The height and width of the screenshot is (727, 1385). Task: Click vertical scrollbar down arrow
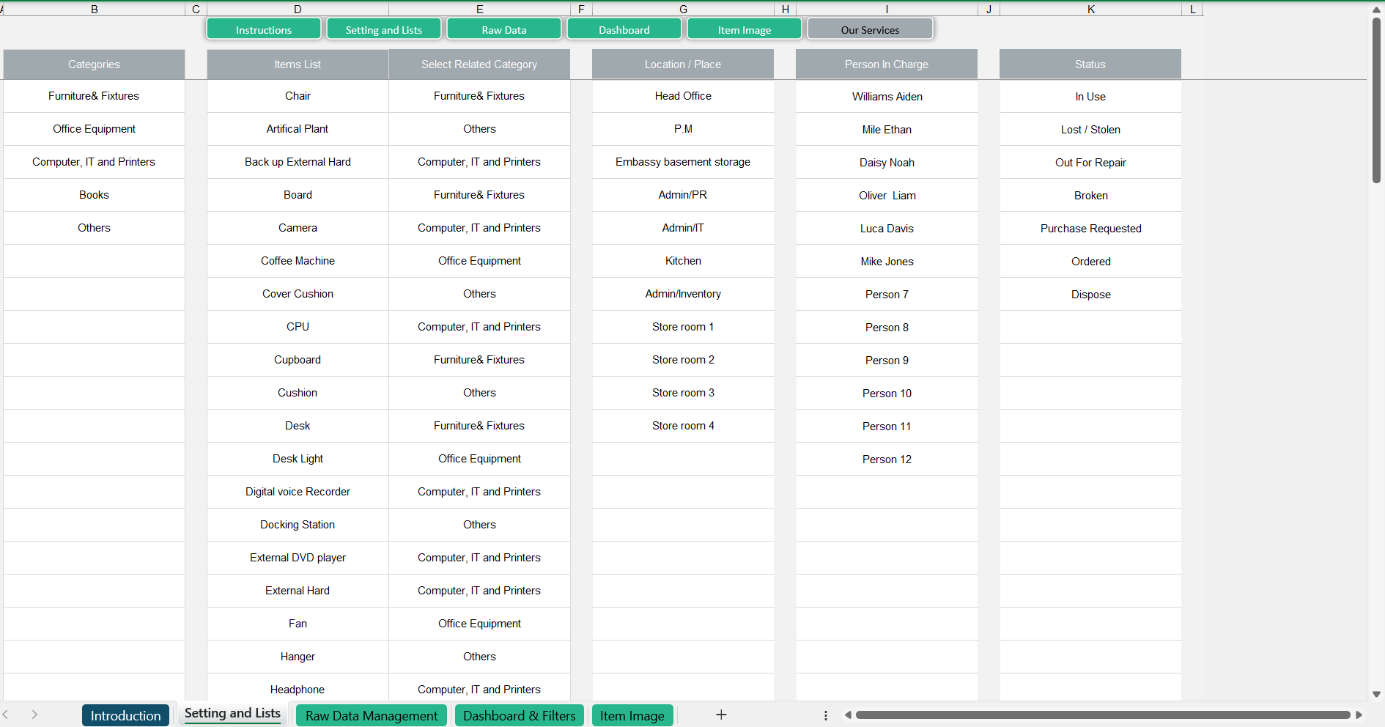tap(1376, 694)
